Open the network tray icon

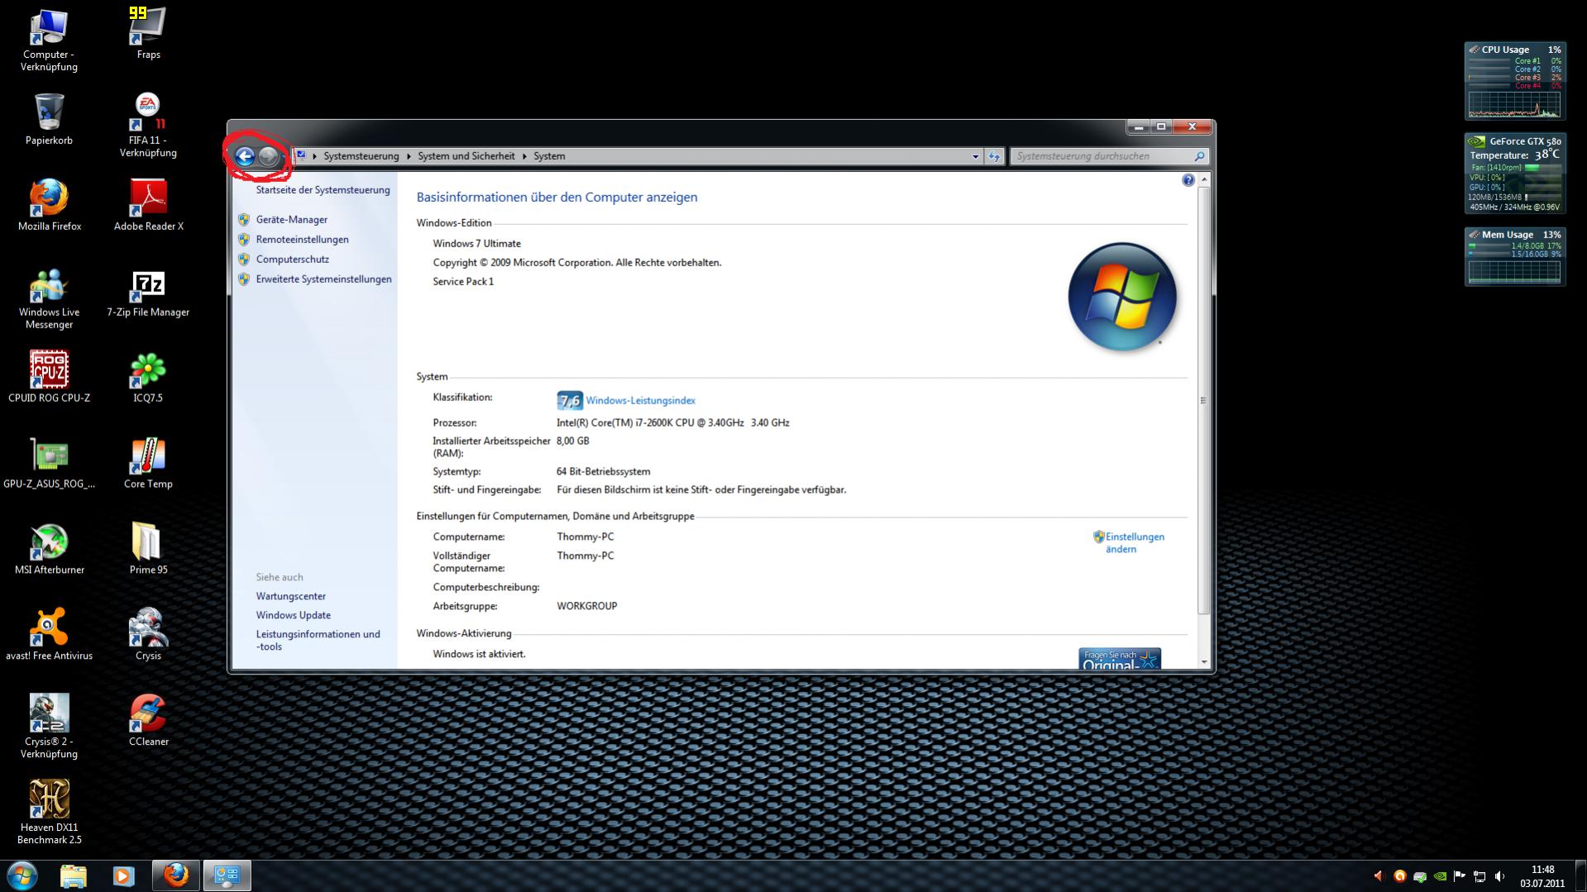click(1479, 876)
